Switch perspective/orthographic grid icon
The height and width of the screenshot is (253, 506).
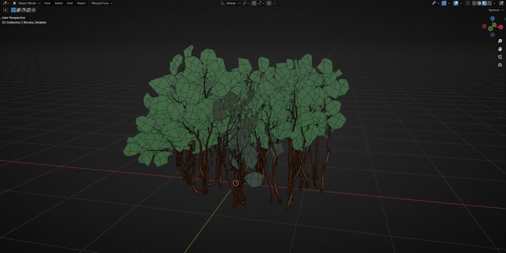500,65
